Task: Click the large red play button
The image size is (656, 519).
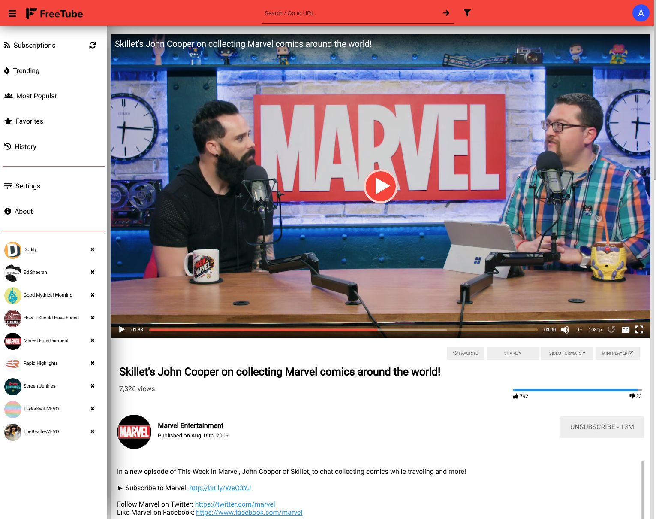Action: [x=380, y=186]
